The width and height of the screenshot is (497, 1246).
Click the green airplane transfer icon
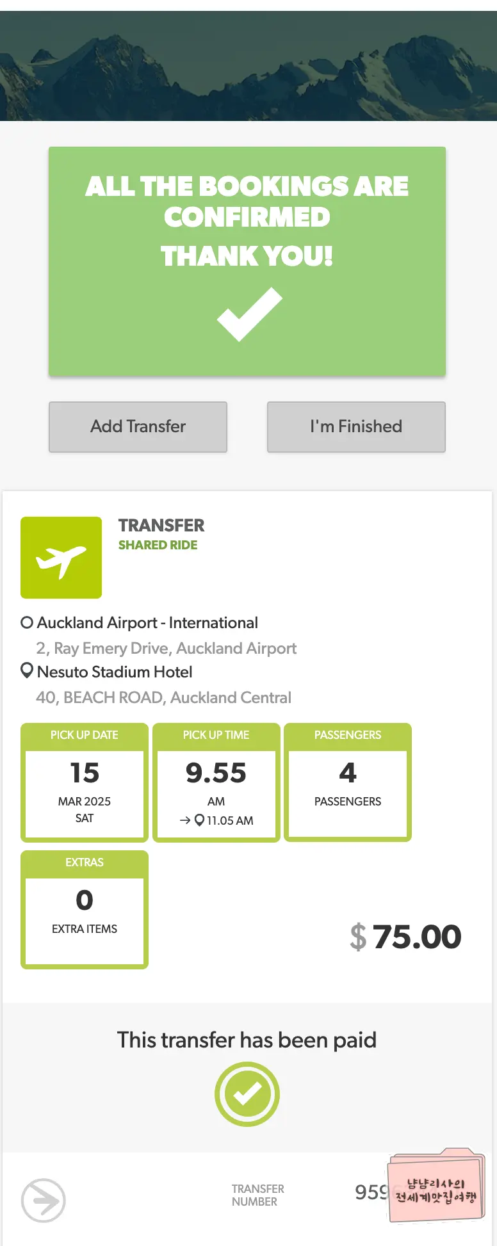pos(61,558)
